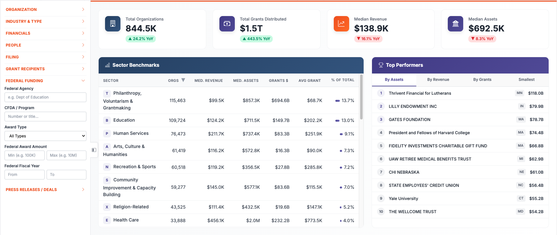
Task: Focus the Federal Agency input field
Action: tap(45, 97)
